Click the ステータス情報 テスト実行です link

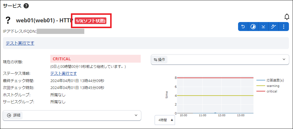pyautogui.click(x=63, y=73)
